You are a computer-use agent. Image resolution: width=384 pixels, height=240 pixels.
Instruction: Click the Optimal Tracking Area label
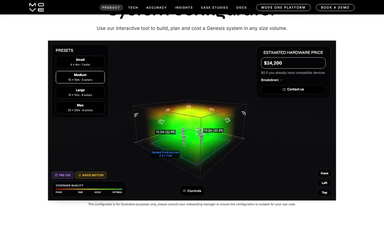pos(165,154)
